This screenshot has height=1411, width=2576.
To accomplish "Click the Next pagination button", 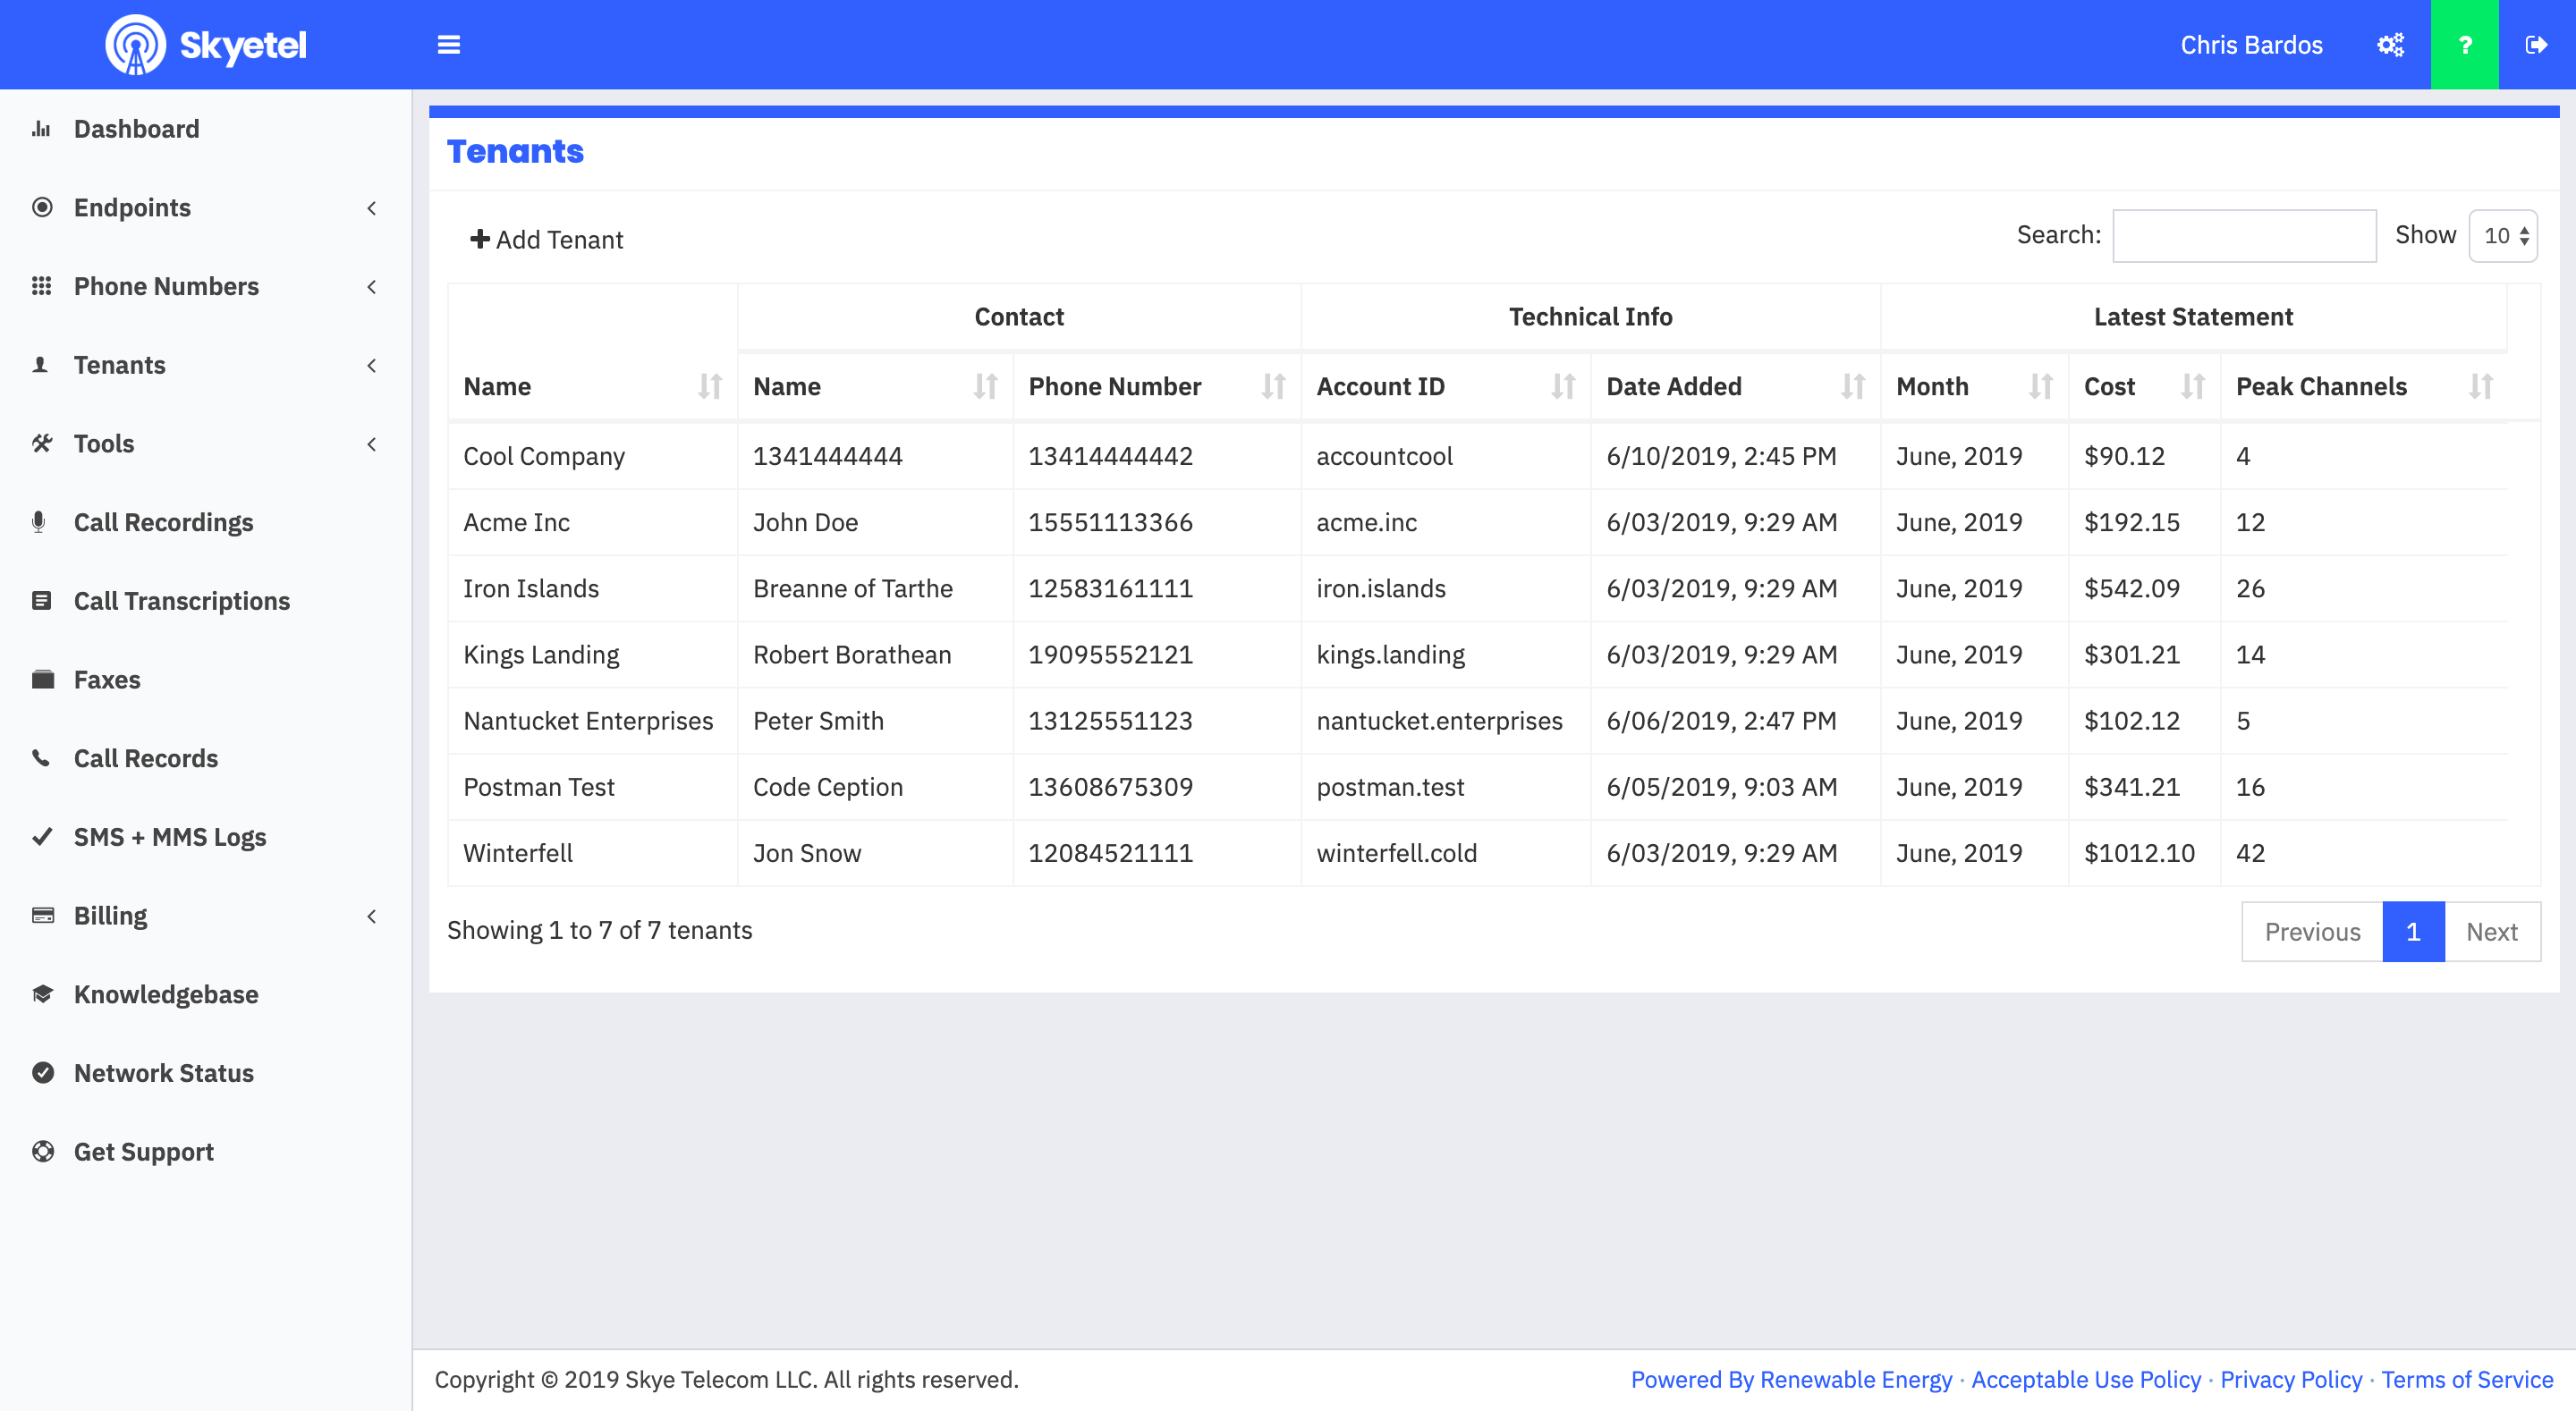I will point(2492,931).
